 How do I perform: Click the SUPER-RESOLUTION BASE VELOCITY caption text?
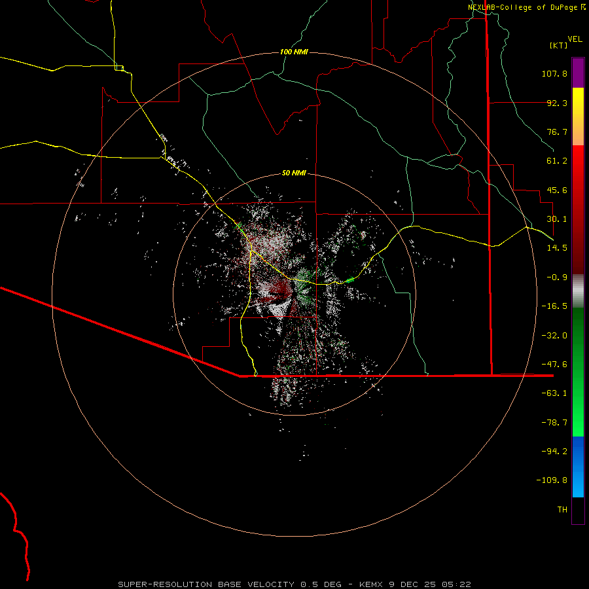tap(206, 584)
